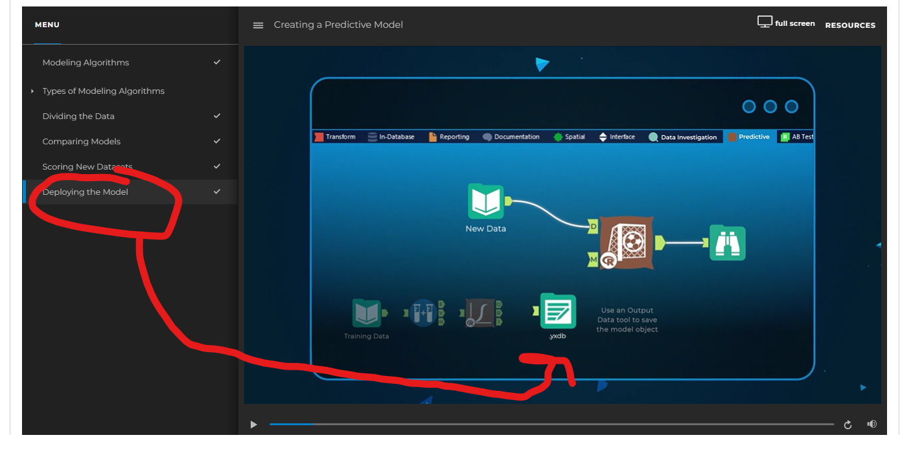Click the full screen button
911x466 pixels.
786,21
